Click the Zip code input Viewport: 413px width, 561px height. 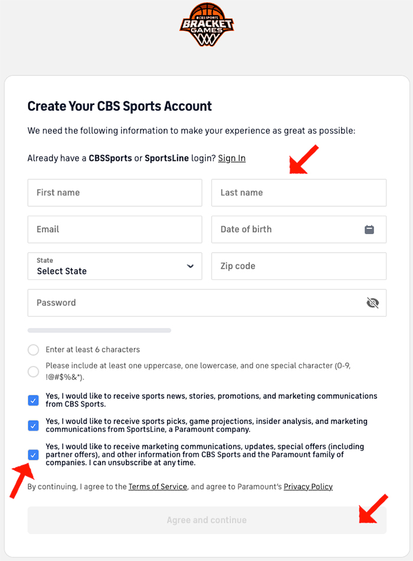point(299,266)
